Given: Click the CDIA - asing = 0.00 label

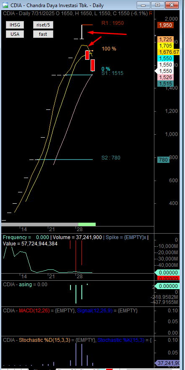Looking at the screenshot, I should pyautogui.click(x=25, y=285).
